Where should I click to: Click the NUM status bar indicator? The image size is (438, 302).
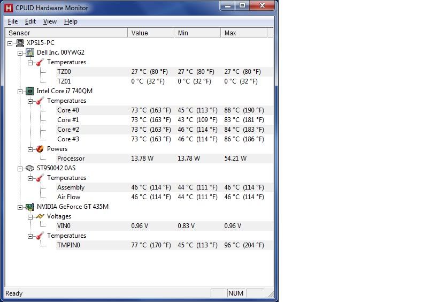pos(236,293)
